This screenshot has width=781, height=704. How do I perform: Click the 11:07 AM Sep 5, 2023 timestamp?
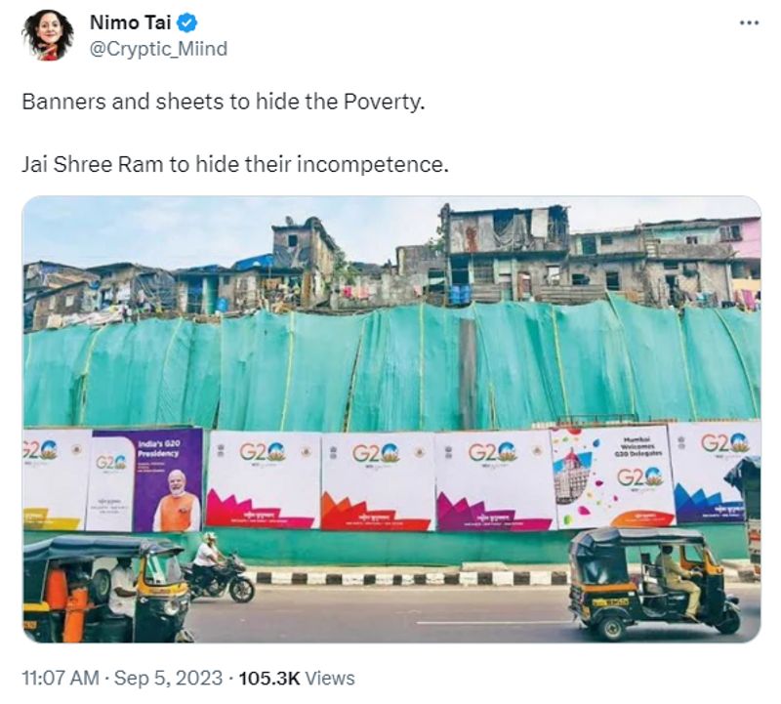tap(122, 678)
